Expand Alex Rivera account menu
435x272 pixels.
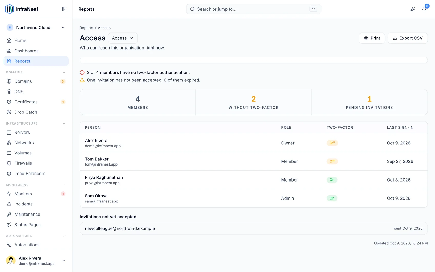point(36,260)
